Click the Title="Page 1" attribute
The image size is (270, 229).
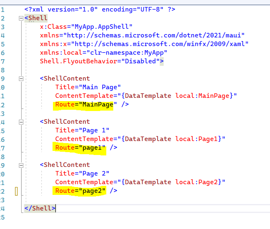tap(82, 130)
